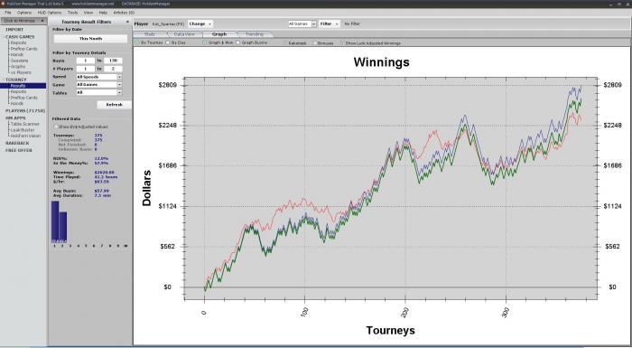The height and width of the screenshot is (348, 632).
Task: Click the maximum Buyin input field
Action: (113, 61)
